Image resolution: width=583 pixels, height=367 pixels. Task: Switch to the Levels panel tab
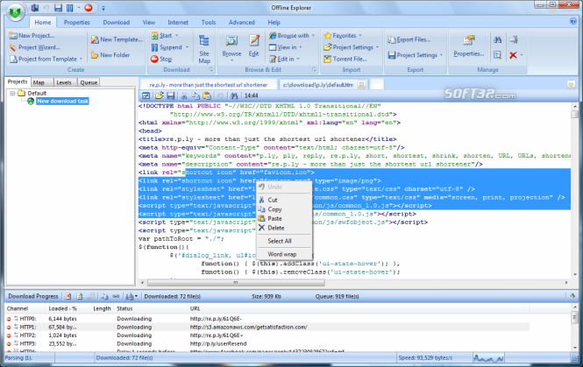coord(64,82)
